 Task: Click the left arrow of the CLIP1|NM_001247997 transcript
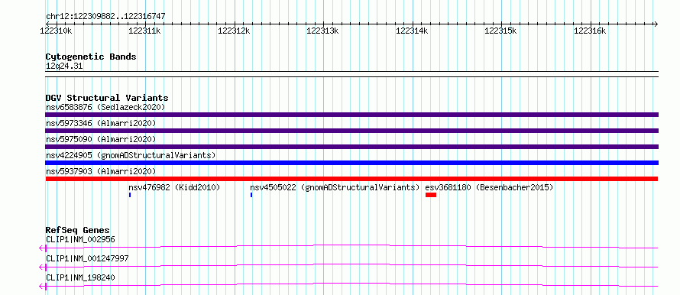coord(42,267)
